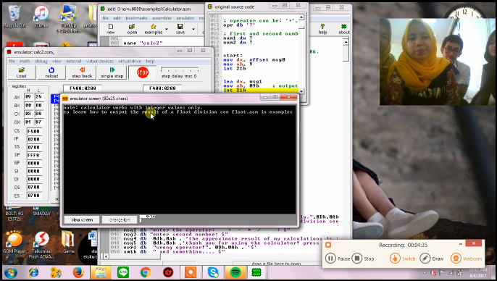497x281 pixels.
Task: Launch Internet Explorer from taskbar
Action: 33,272
